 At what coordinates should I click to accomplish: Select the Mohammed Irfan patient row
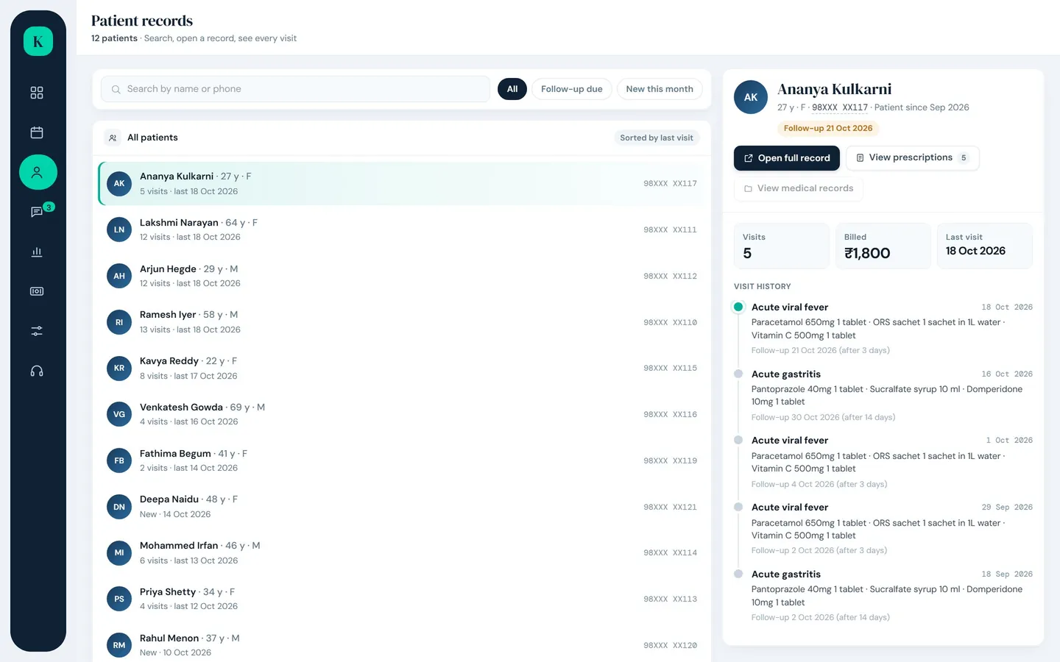(402, 552)
